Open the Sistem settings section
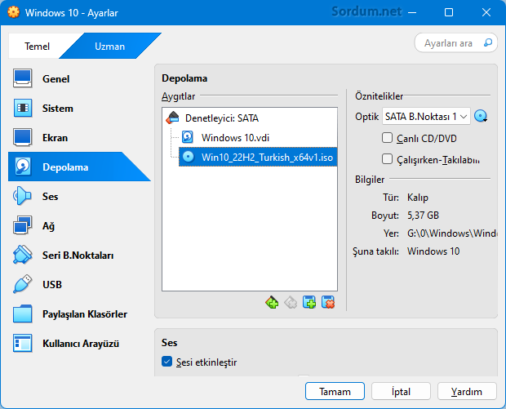The height and width of the screenshot is (409, 506). pyautogui.click(x=78, y=108)
